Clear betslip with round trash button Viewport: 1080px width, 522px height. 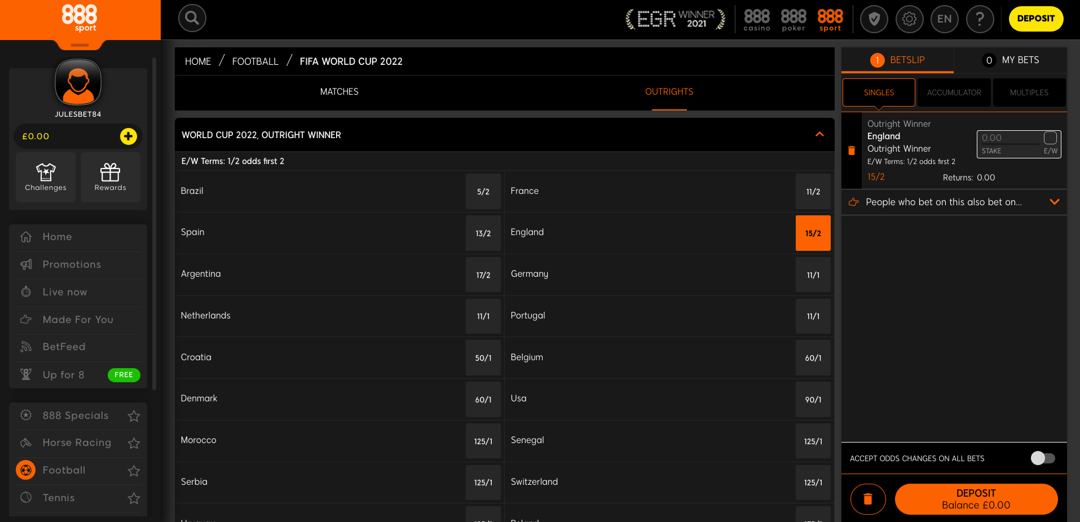tap(868, 499)
